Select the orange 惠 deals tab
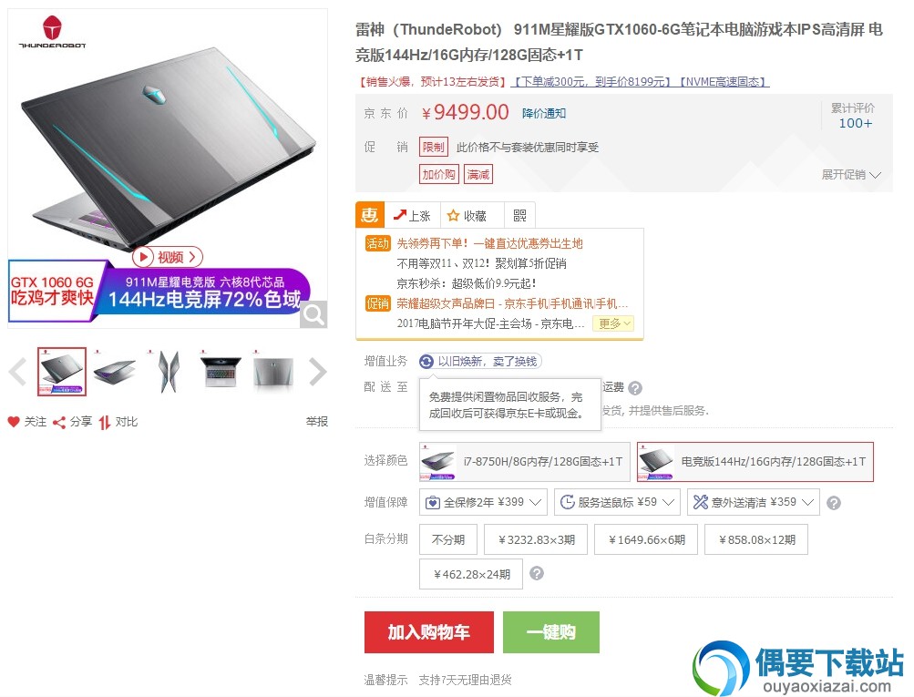This screenshot has width=914, height=697. point(370,215)
